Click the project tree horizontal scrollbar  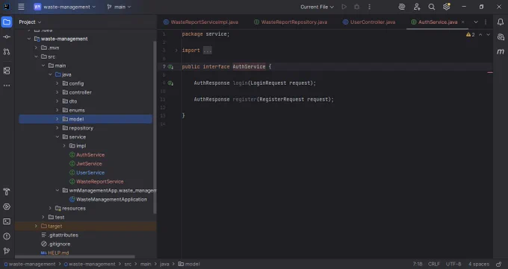pyautogui.click(x=75, y=257)
